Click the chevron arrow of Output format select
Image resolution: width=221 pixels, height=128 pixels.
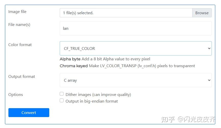209,80
